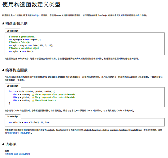This screenshot has width=168, height=158.
Task: Collapse the 构造函数示例 section
Action: coord(3,23)
